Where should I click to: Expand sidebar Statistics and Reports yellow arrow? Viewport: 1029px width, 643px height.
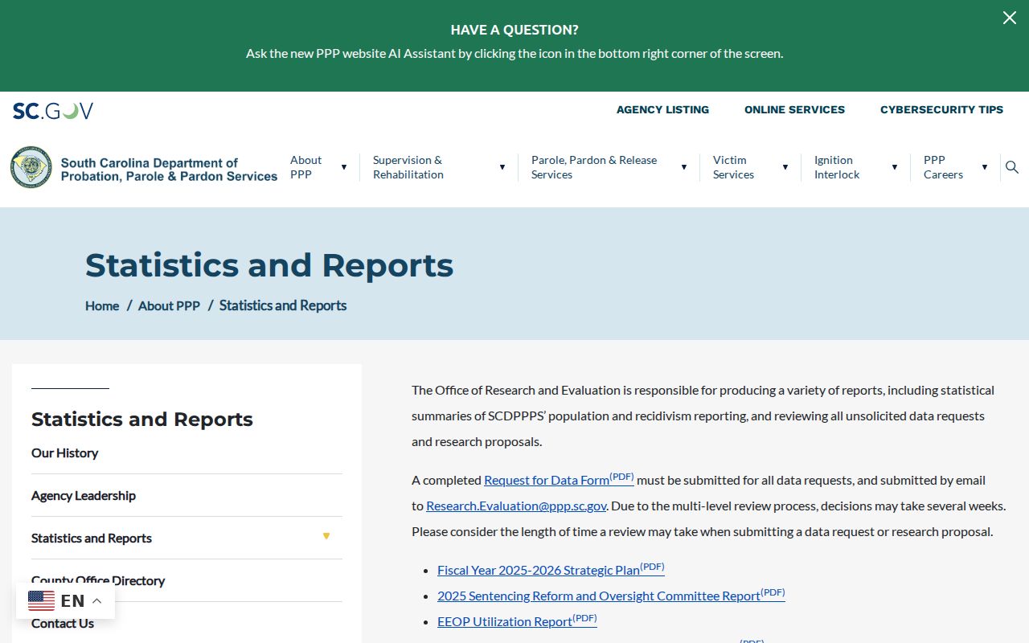326,536
